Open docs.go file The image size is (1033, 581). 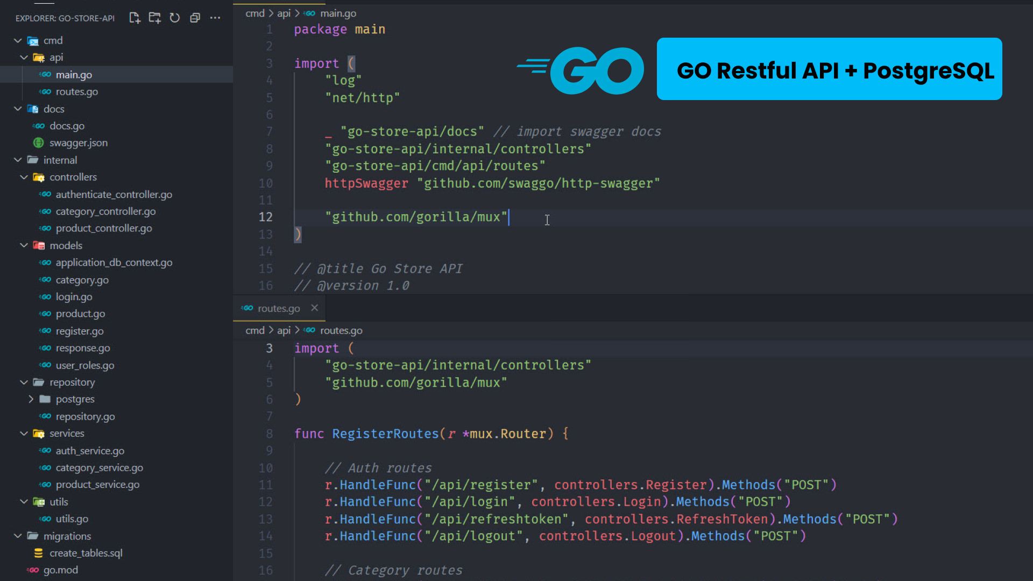point(67,126)
